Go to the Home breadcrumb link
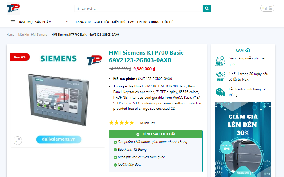The width and height of the screenshot is (284, 177). [x=10, y=34]
